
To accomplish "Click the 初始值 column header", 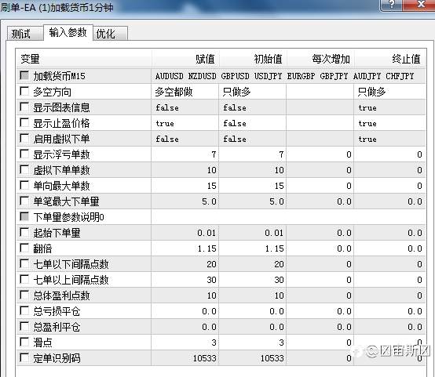I will coord(253,59).
